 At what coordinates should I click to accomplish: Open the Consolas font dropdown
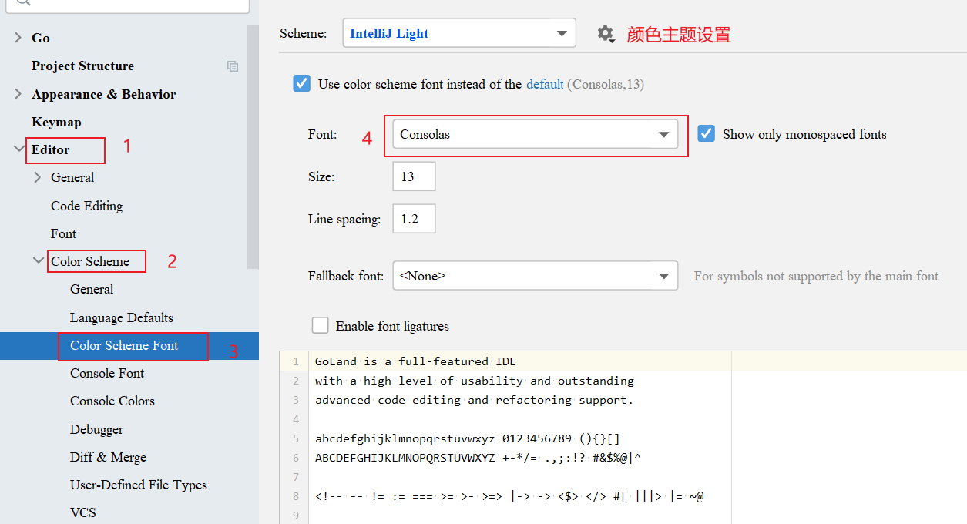535,134
